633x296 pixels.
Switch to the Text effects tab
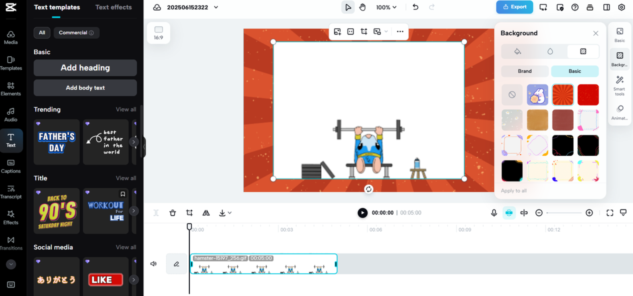[x=113, y=7]
